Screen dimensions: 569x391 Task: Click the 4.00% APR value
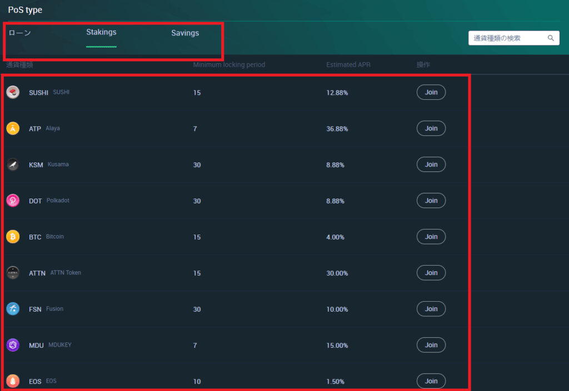335,237
